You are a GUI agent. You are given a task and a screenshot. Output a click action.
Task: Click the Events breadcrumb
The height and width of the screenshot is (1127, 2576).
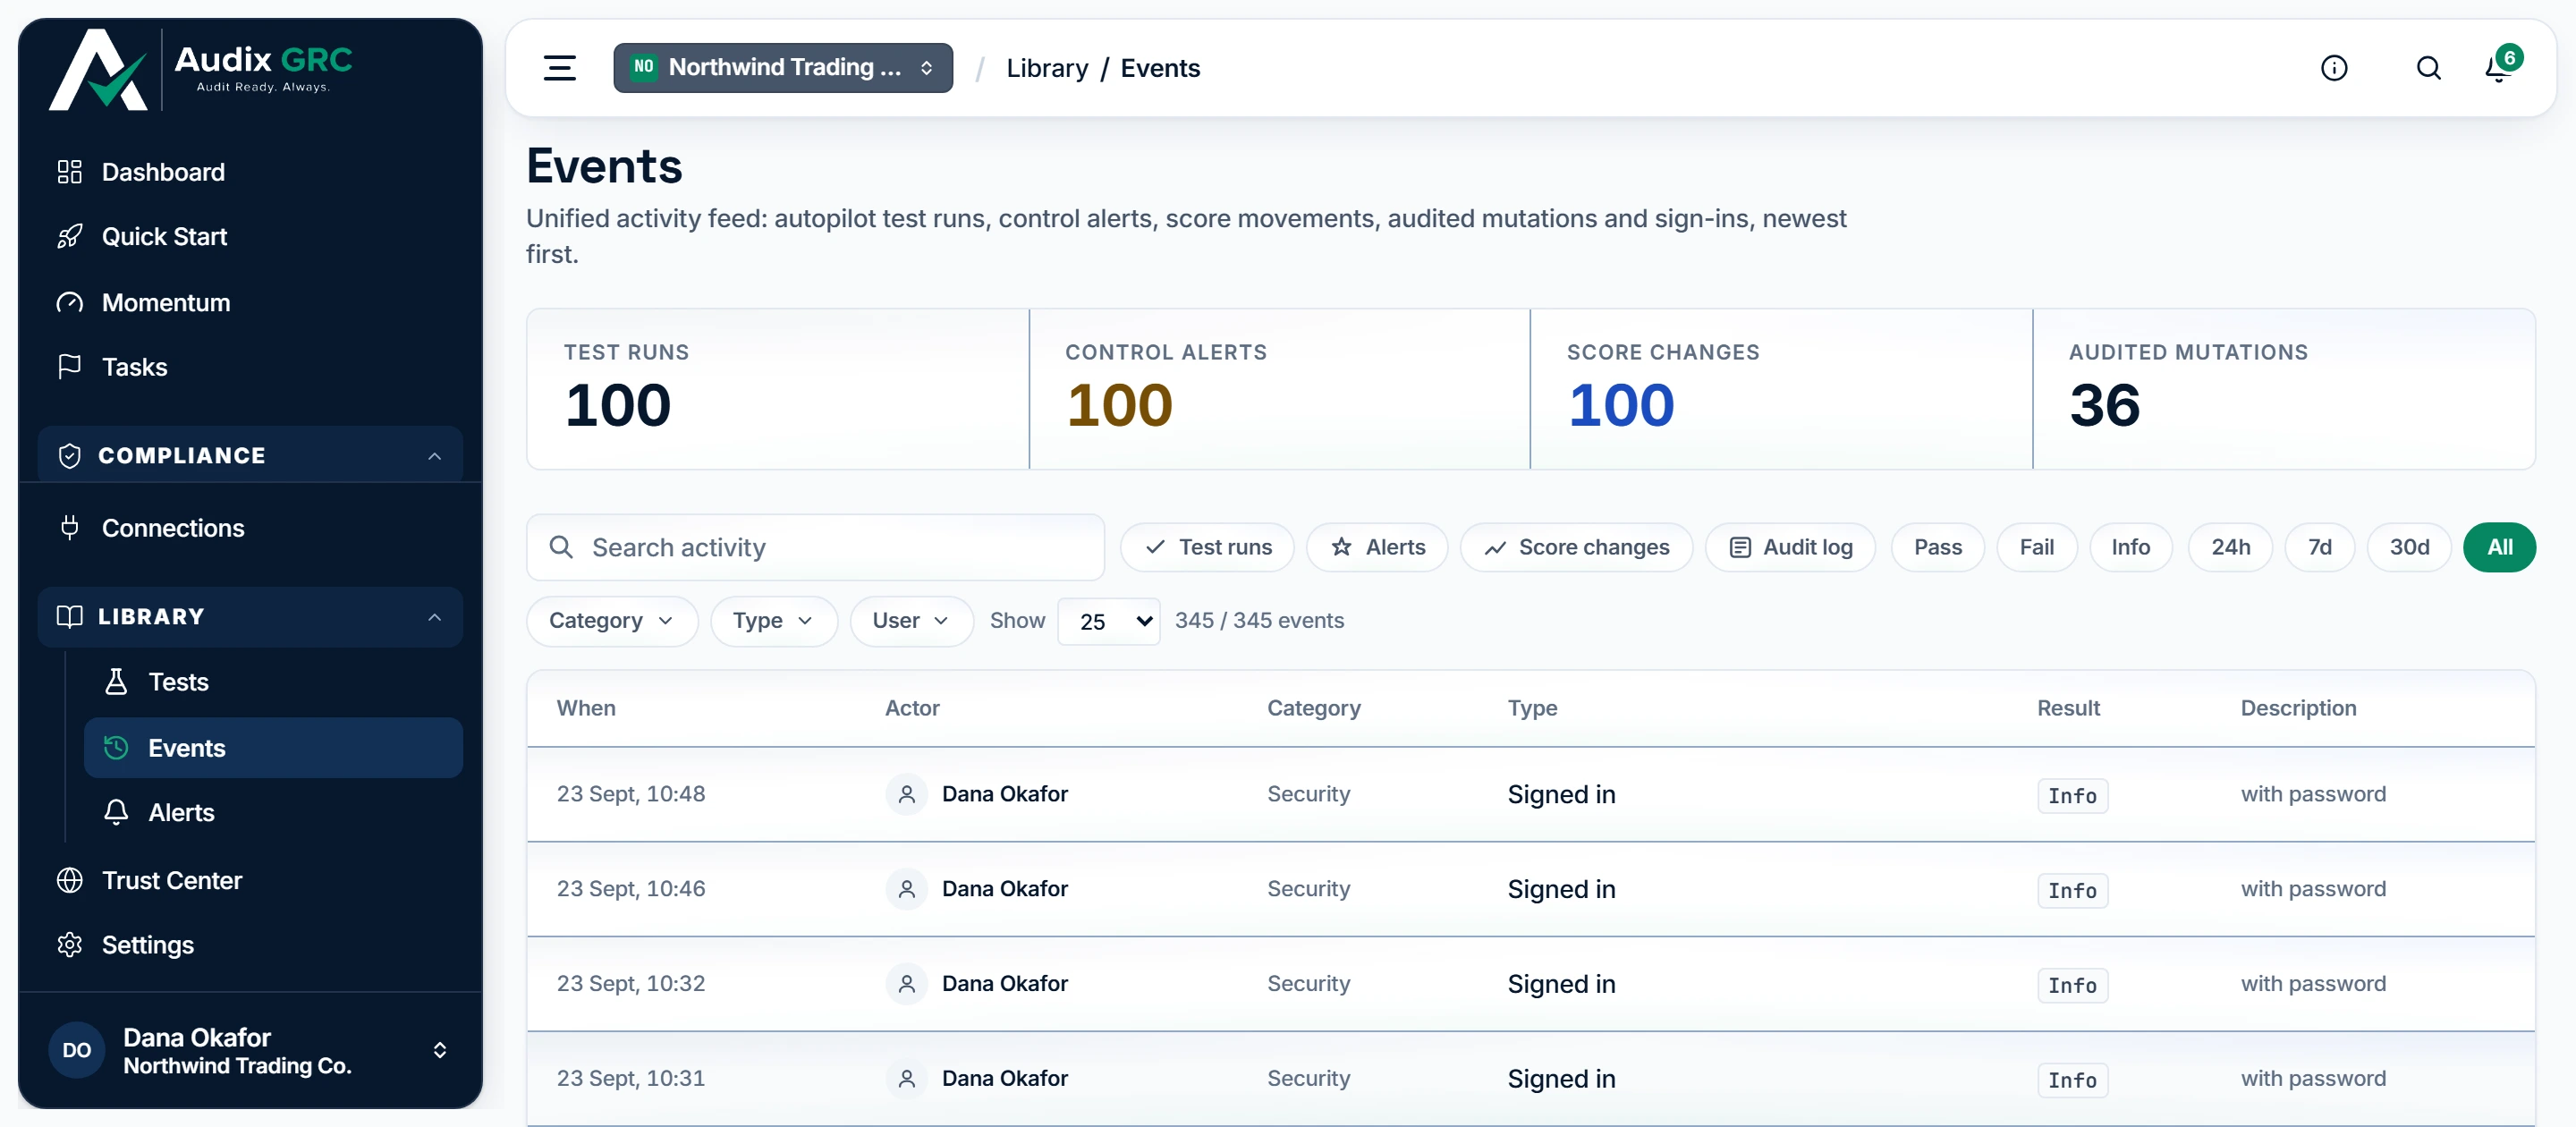tap(1160, 68)
